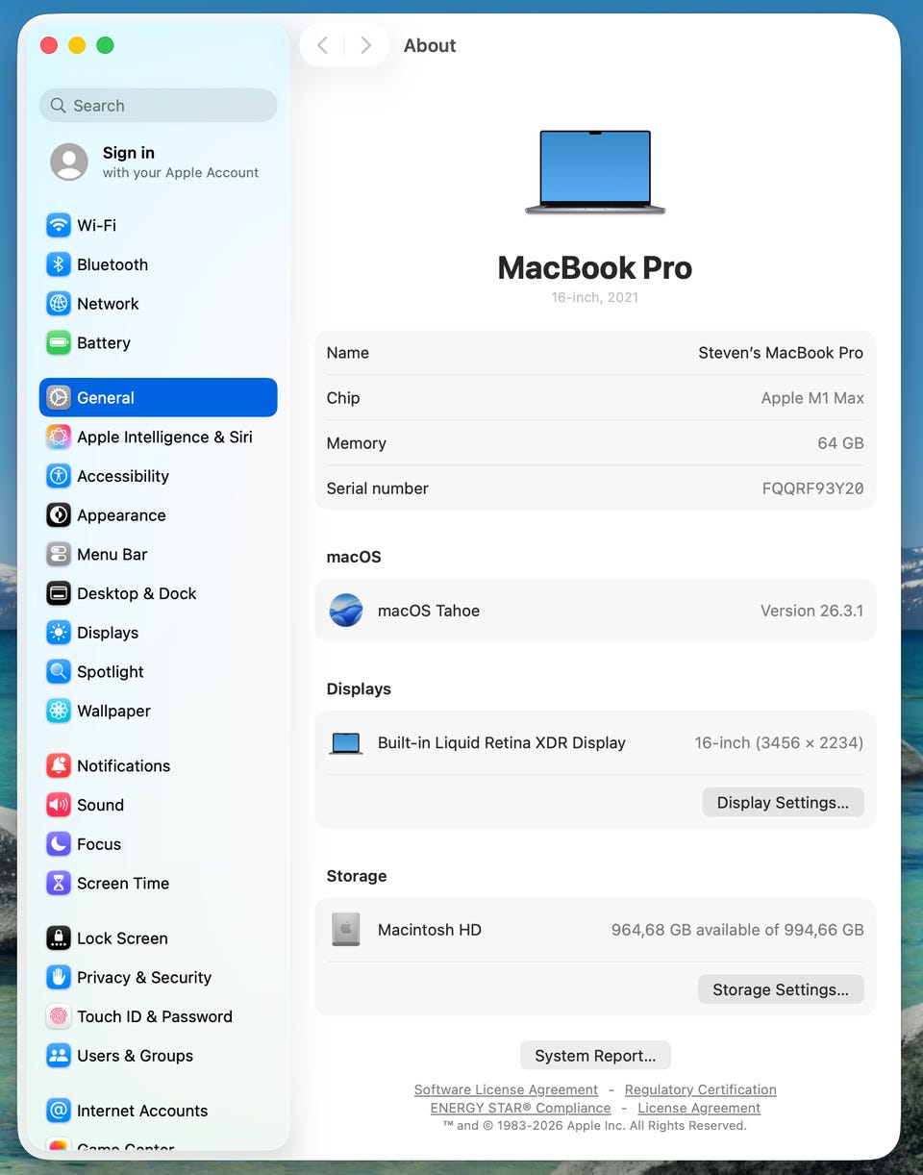Click the 16-inch, 2021 model subtitle
Image resolution: width=923 pixels, height=1175 pixels.
(595, 297)
